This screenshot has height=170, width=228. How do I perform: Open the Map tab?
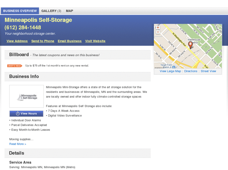pyautogui.click(x=70, y=11)
